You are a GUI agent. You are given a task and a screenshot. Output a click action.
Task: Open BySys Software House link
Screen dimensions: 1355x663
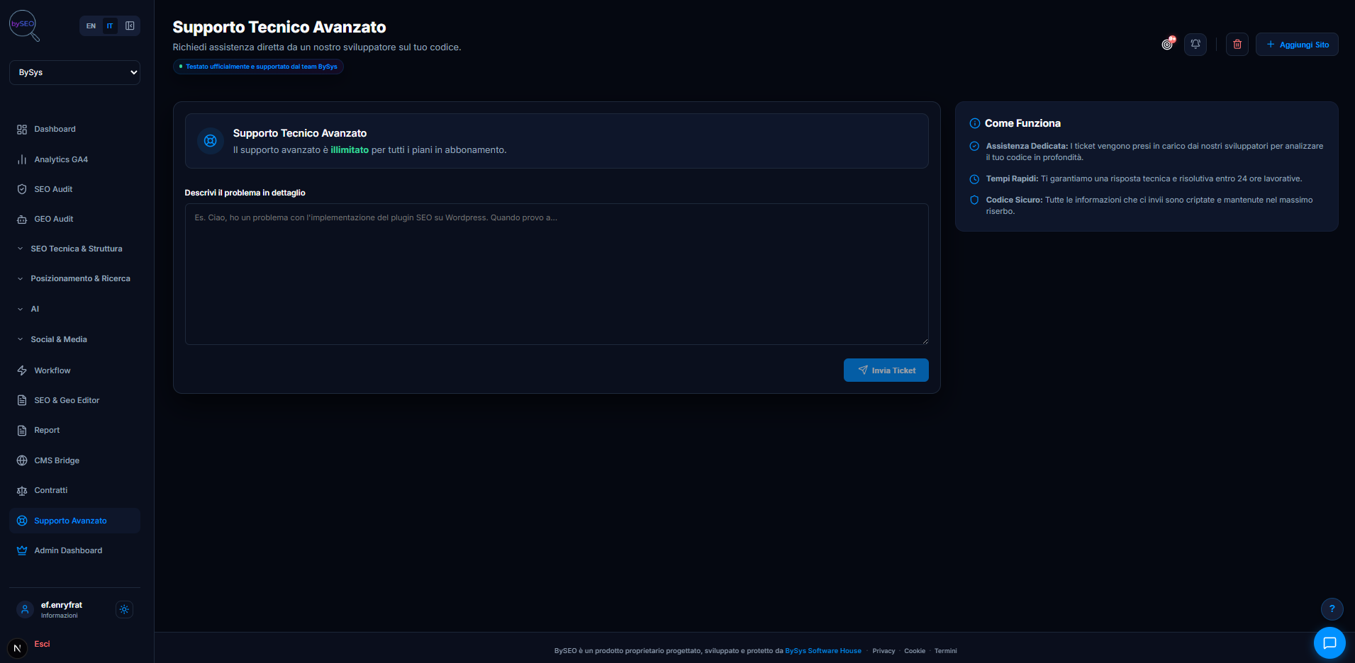click(x=823, y=651)
